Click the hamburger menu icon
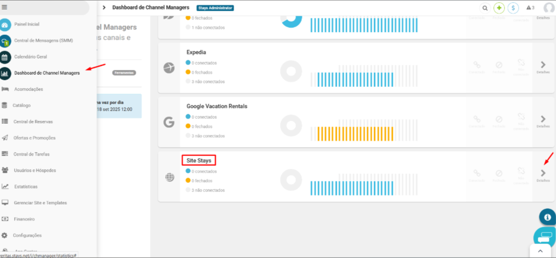556x258 pixels. [x=5, y=7]
